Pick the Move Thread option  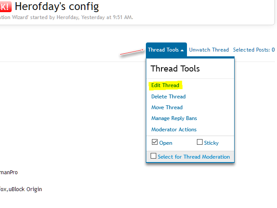(167, 107)
